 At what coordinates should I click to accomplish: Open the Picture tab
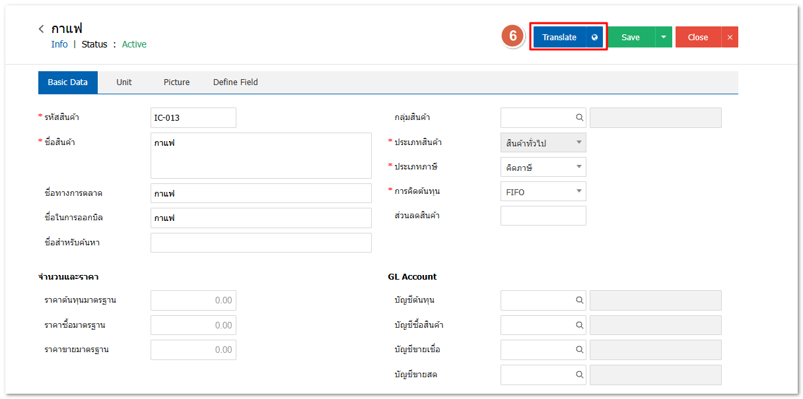(x=176, y=82)
